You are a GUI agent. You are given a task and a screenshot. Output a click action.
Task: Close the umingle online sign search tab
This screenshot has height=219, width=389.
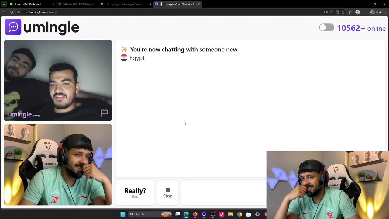[x=150, y=4]
